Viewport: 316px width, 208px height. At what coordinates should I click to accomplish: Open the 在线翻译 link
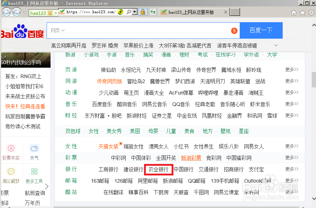point(114,193)
